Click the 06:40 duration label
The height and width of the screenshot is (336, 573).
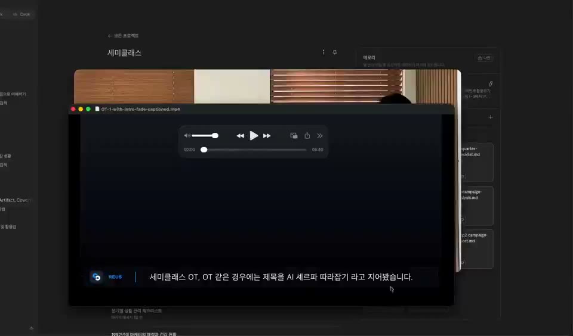tap(318, 150)
